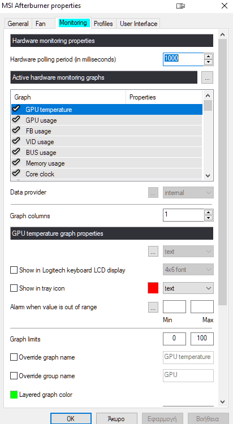The height and width of the screenshot is (424, 233).
Task: Pick the red tray icon color swatch
Action: tap(153, 288)
